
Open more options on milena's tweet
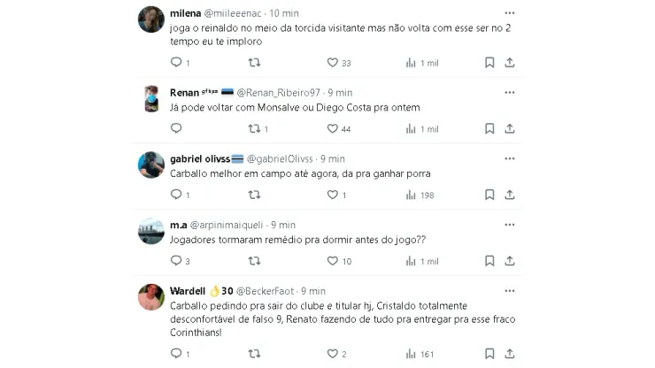click(509, 13)
